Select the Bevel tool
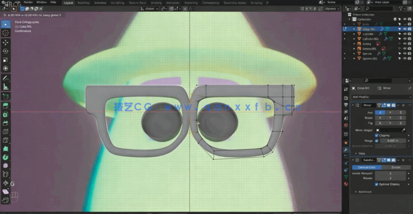 pos(5,123)
